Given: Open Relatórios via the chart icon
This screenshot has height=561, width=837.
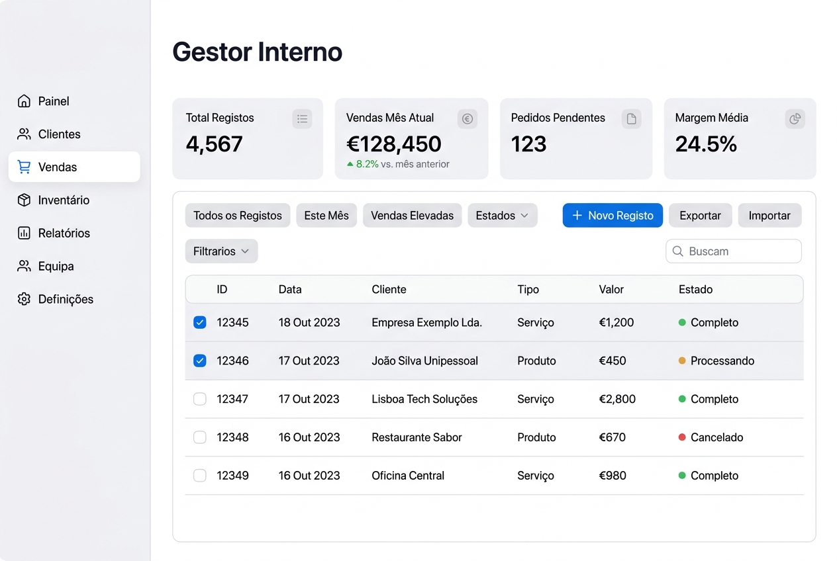Looking at the screenshot, I should [24, 233].
